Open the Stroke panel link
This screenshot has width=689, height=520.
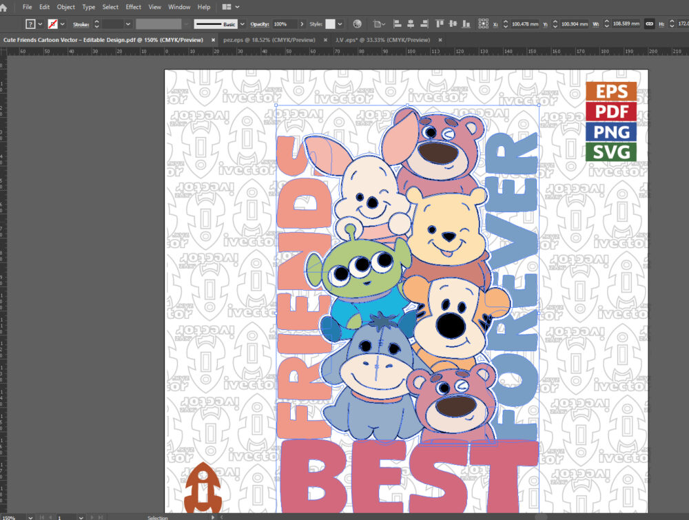click(x=81, y=25)
